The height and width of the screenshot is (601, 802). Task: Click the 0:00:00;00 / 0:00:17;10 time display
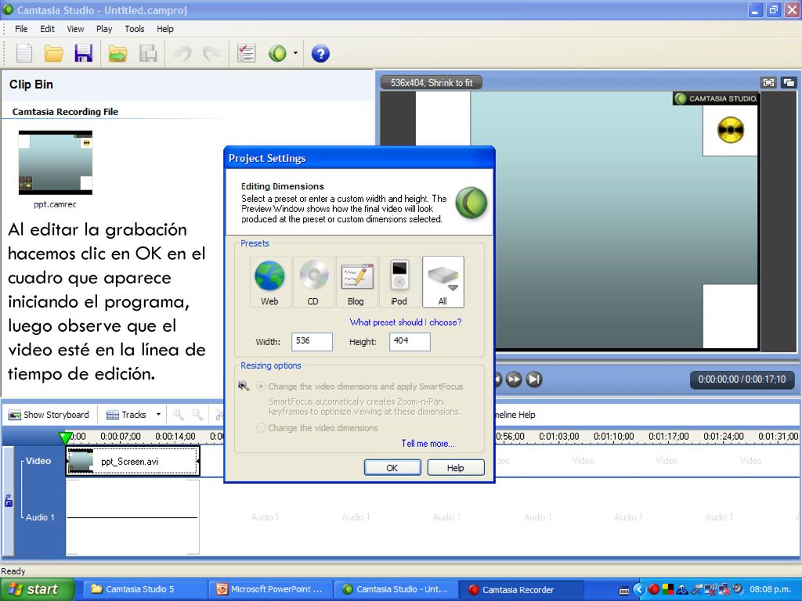click(x=742, y=380)
